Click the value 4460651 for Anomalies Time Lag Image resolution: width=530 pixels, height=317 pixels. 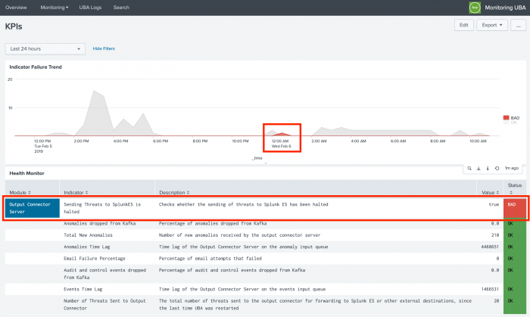490,247
